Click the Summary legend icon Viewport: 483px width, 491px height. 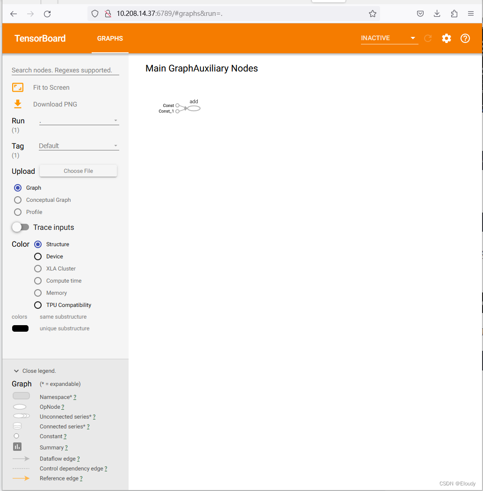coord(17,447)
